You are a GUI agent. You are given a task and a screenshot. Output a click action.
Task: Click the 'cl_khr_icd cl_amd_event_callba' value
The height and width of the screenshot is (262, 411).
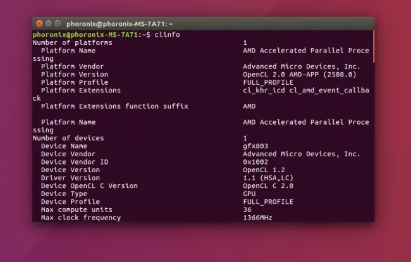point(306,90)
